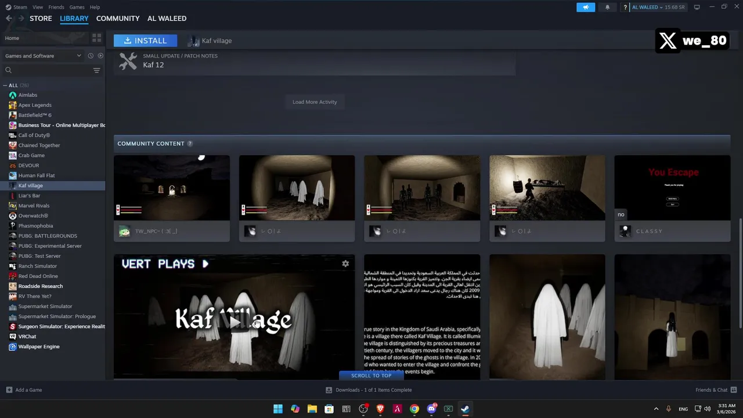Open Downloads status at bottom
The image size is (743, 418).
coord(369,390)
